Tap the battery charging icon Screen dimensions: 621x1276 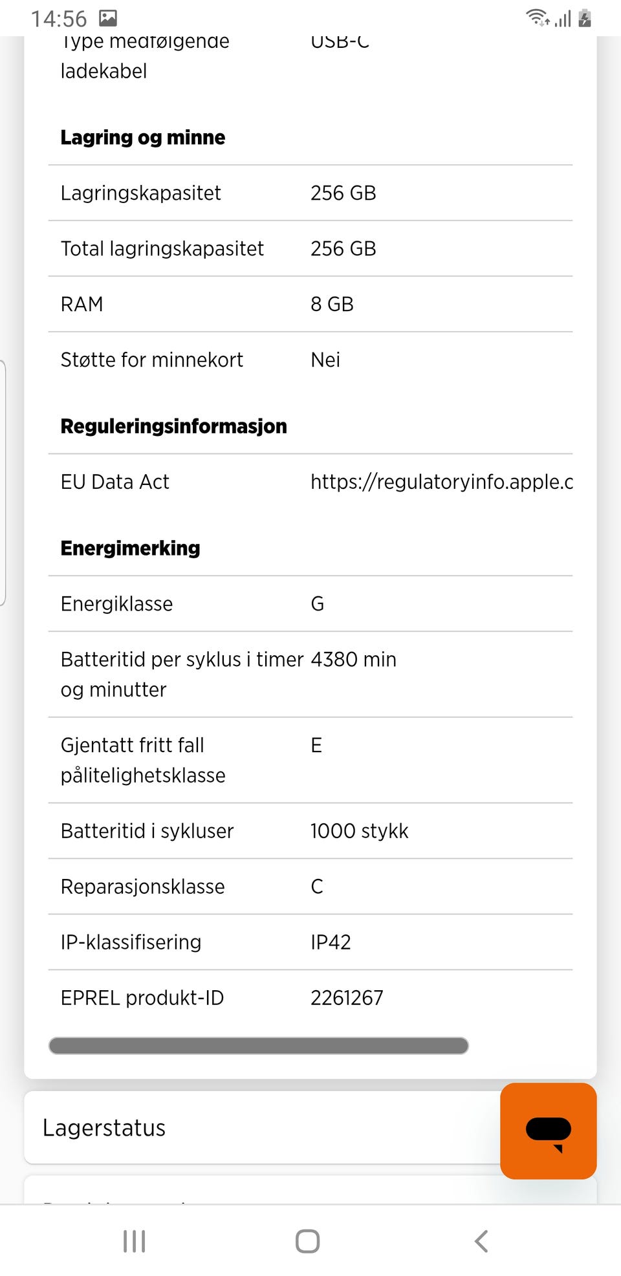pos(585,18)
